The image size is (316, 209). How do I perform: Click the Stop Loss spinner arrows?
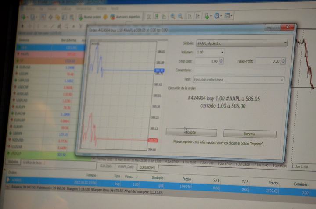222,61
